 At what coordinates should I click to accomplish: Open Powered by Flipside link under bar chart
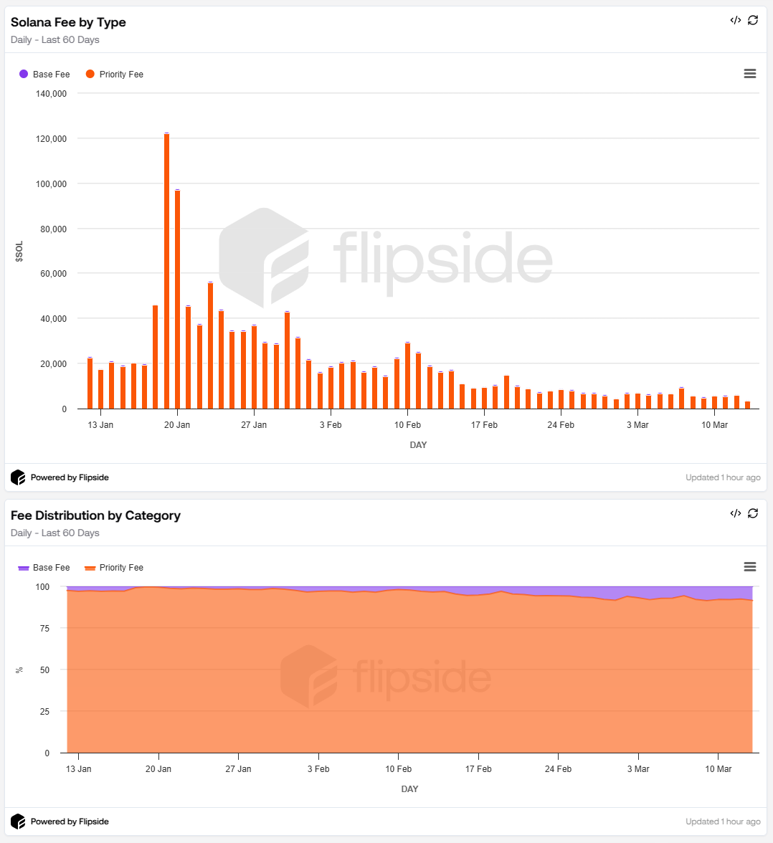(x=70, y=477)
